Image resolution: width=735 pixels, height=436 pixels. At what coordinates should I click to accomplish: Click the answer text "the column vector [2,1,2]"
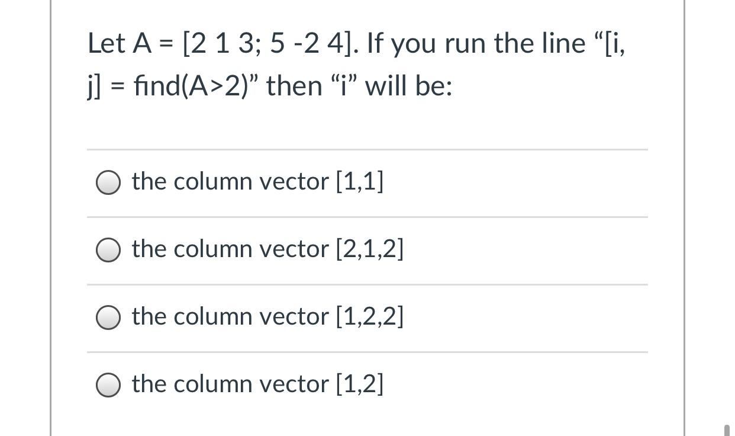(x=267, y=249)
